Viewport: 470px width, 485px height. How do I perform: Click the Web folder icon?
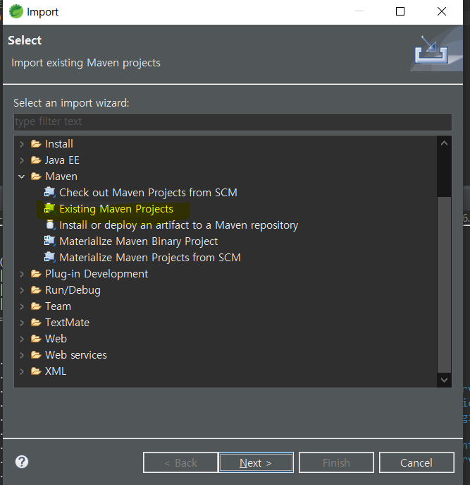pyautogui.click(x=36, y=339)
